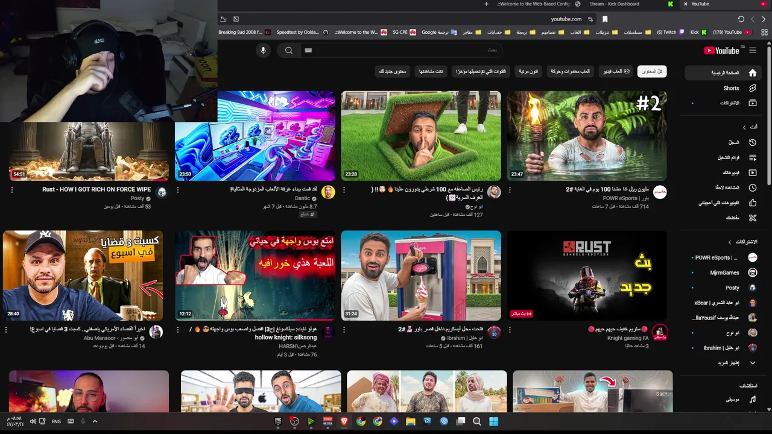Click the keyboard icon in the search box

tap(308, 51)
